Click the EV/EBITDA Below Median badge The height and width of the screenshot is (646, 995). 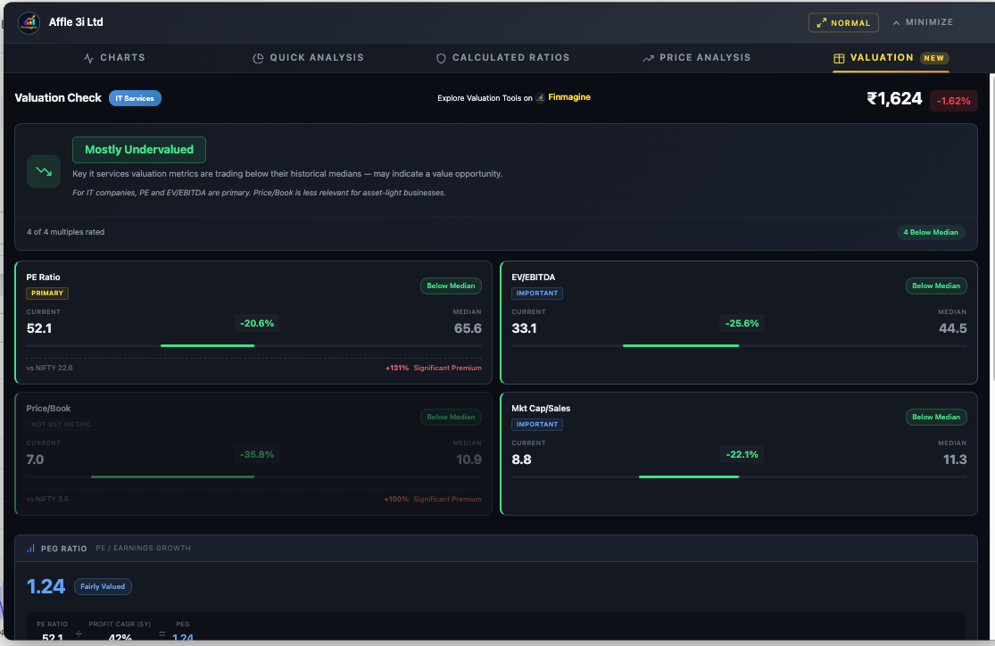(935, 286)
